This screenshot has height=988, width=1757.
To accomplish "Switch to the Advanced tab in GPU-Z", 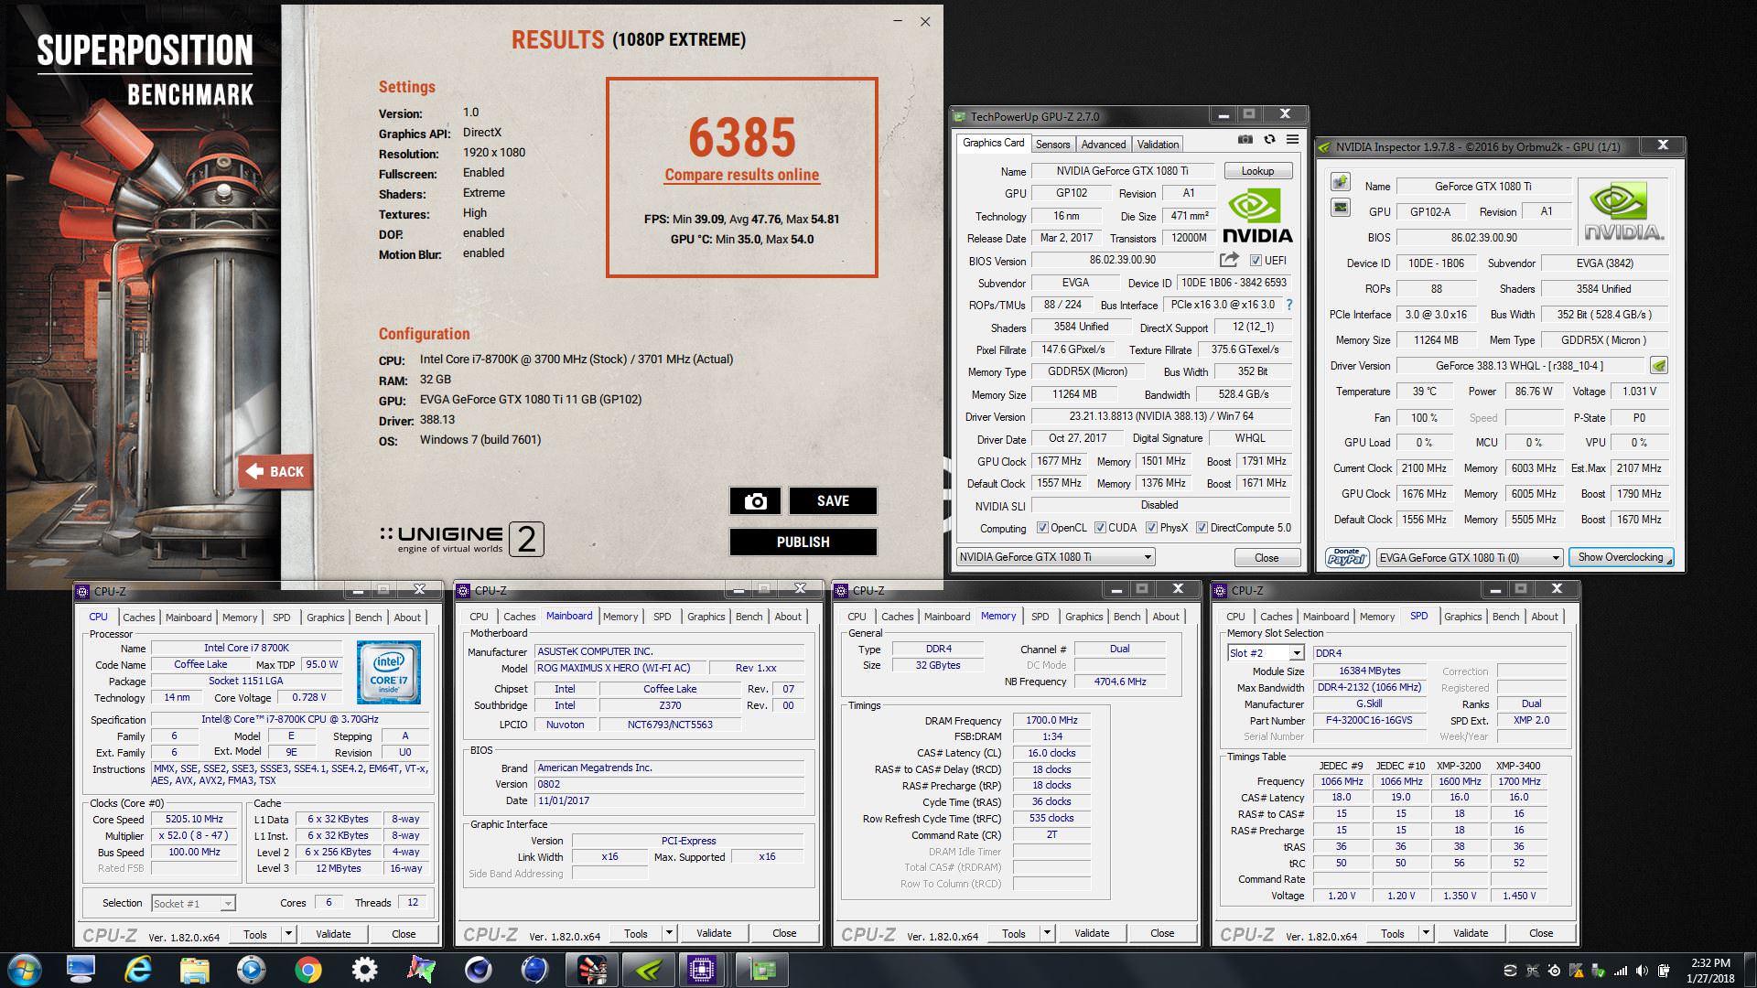I will tap(1103, 145).
